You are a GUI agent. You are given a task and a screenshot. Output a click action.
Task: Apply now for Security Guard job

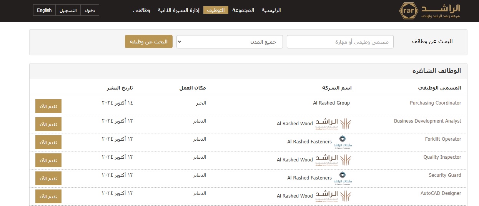pyautogui.click(x=48, y=179)
